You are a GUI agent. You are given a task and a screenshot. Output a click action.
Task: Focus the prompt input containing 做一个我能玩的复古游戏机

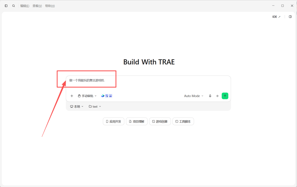148,83
